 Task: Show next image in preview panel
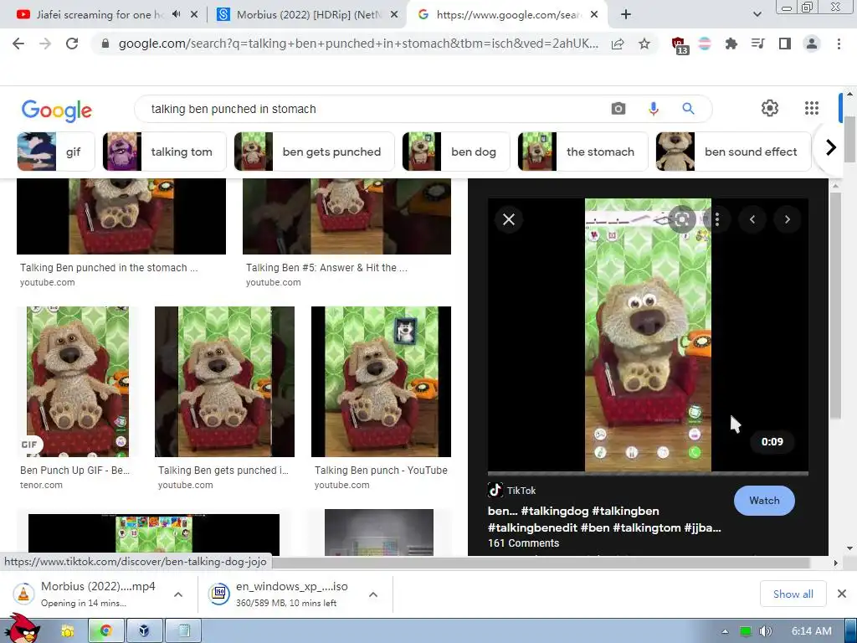(x=787, y=220)
